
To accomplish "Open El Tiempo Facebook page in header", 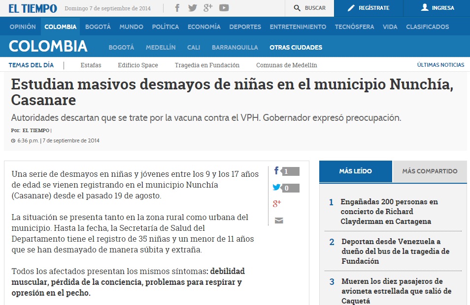I will point(177,8).
